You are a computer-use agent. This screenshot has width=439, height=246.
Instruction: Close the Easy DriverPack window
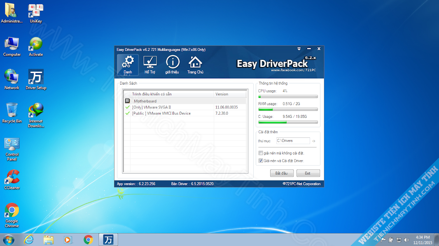pyautogui.click(x=319, y=49)
